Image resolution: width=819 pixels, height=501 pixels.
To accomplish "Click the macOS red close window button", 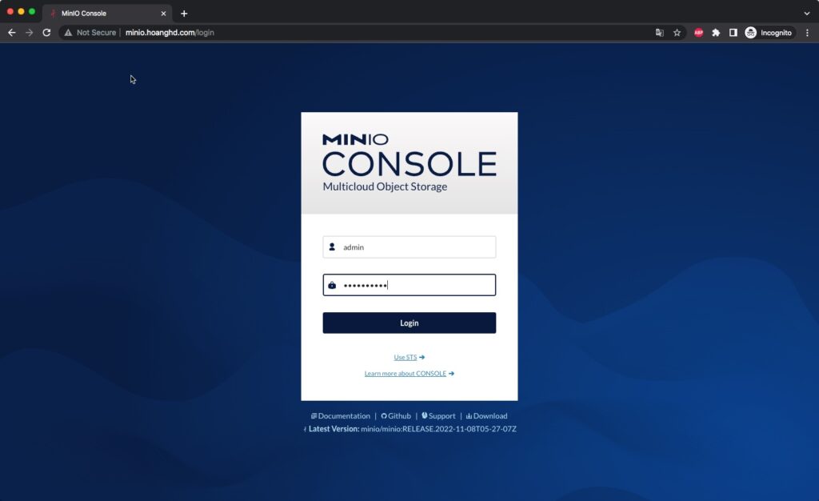I will [x=10, y=11].
